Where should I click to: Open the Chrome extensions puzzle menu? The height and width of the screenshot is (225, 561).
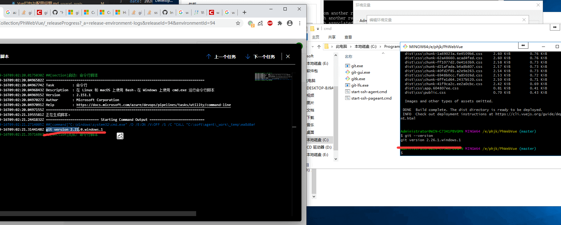pos(280,23)
